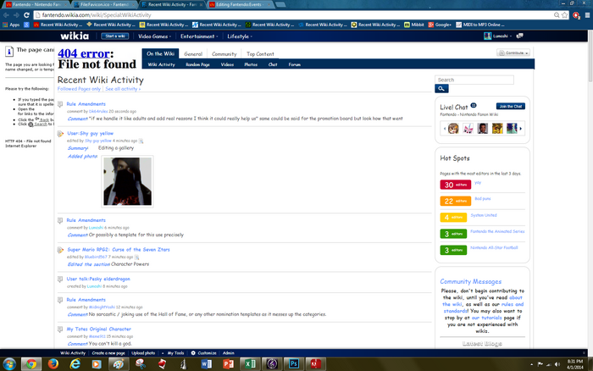Open the added photo thumbnail

[127, 181]
